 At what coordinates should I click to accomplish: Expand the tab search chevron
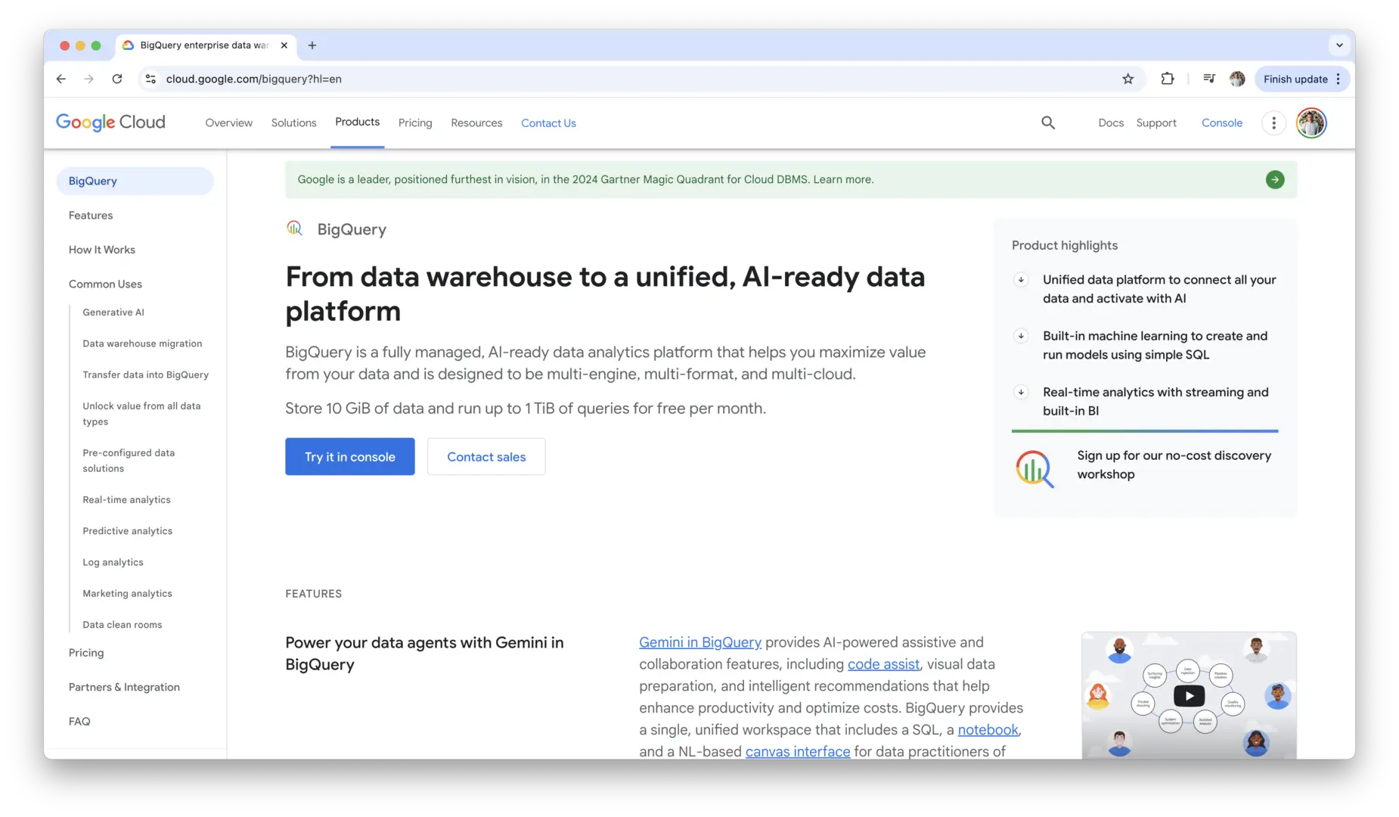pyautogui.click(x=1339, y=45)
